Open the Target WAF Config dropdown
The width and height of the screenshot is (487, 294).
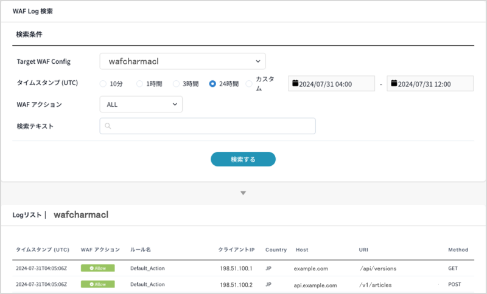point(183,61)
